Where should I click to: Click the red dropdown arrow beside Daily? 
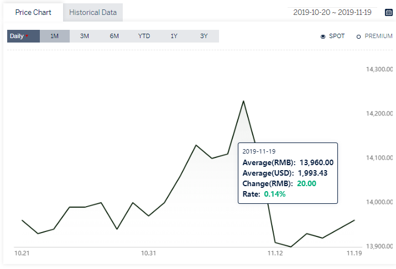27,36
